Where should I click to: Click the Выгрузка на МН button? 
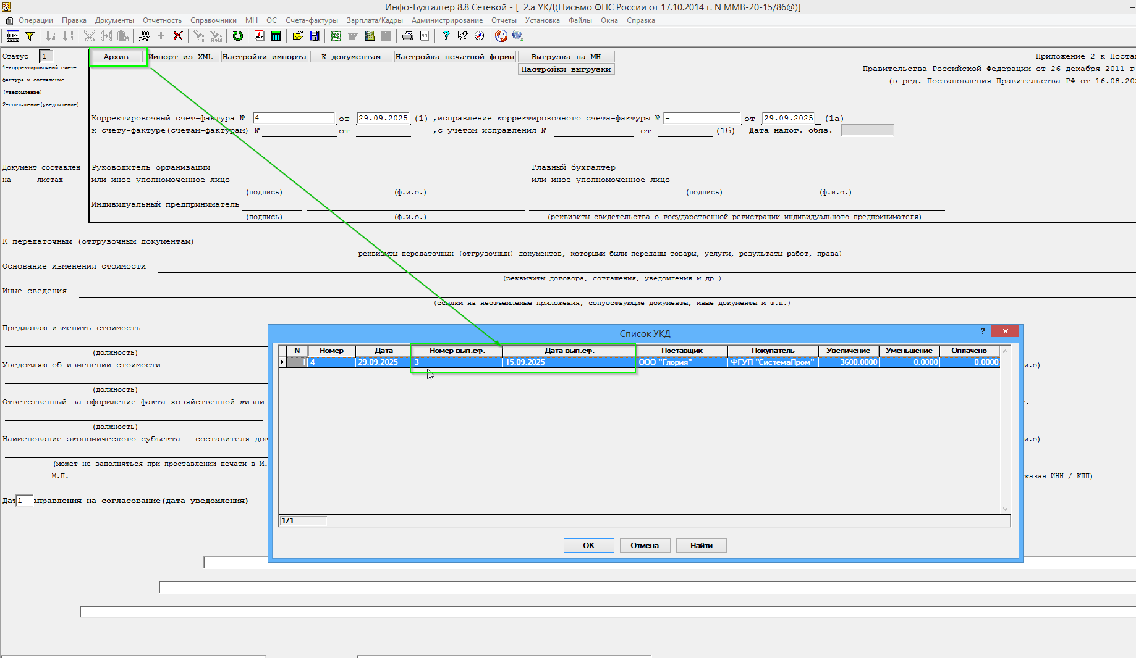click(x=566, y=57)
